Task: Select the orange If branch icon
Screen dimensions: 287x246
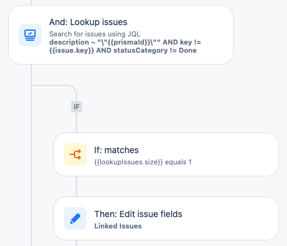Action: [75, 154]
